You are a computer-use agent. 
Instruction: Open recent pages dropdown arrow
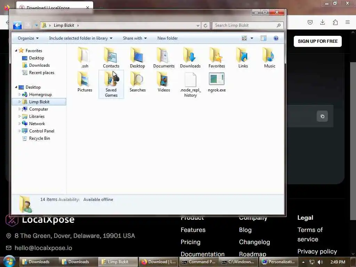click(36, 25)
